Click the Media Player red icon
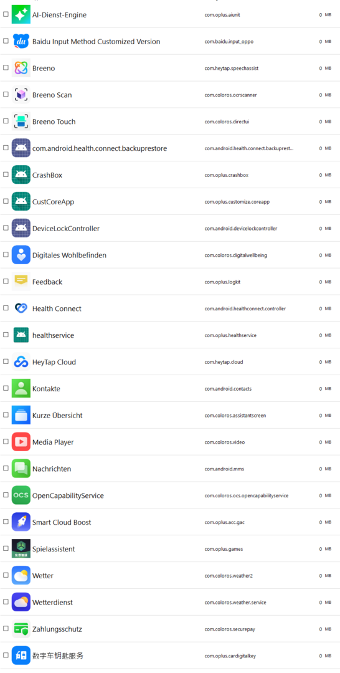 click(x=21, y=442)
